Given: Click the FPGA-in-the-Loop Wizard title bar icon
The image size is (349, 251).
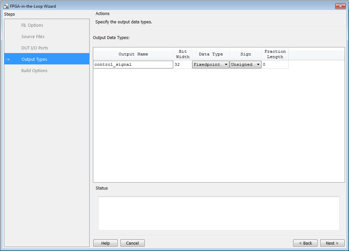Looking at the screenshot, I should click(6, 6).
